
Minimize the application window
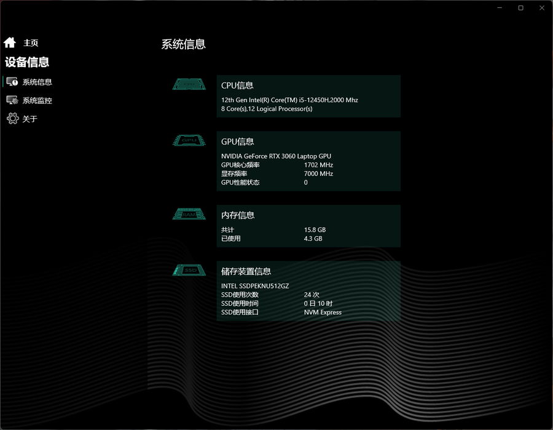click(x=500, y=8)
